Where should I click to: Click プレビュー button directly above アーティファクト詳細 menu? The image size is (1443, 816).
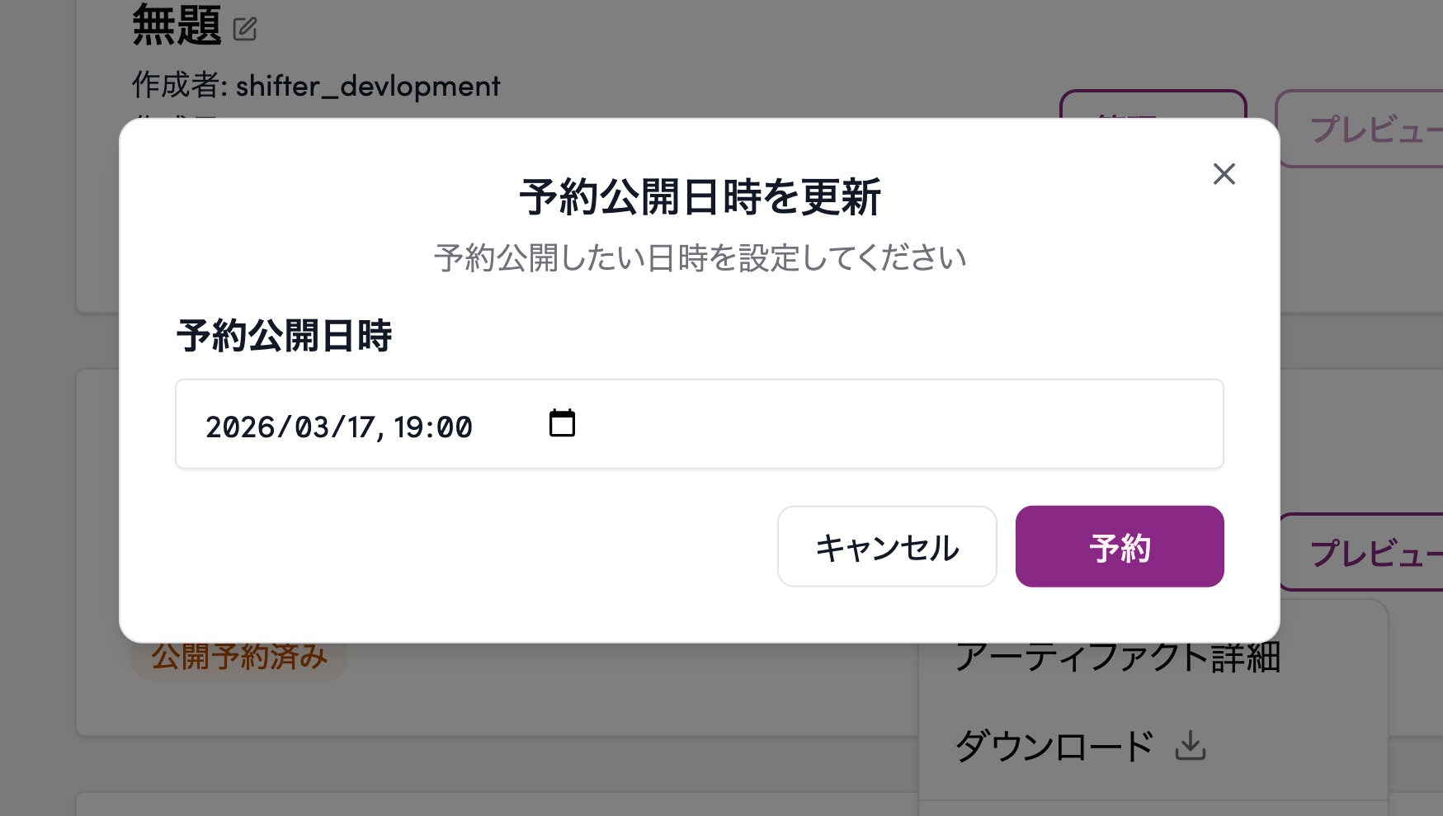[x=1370, y=553]
